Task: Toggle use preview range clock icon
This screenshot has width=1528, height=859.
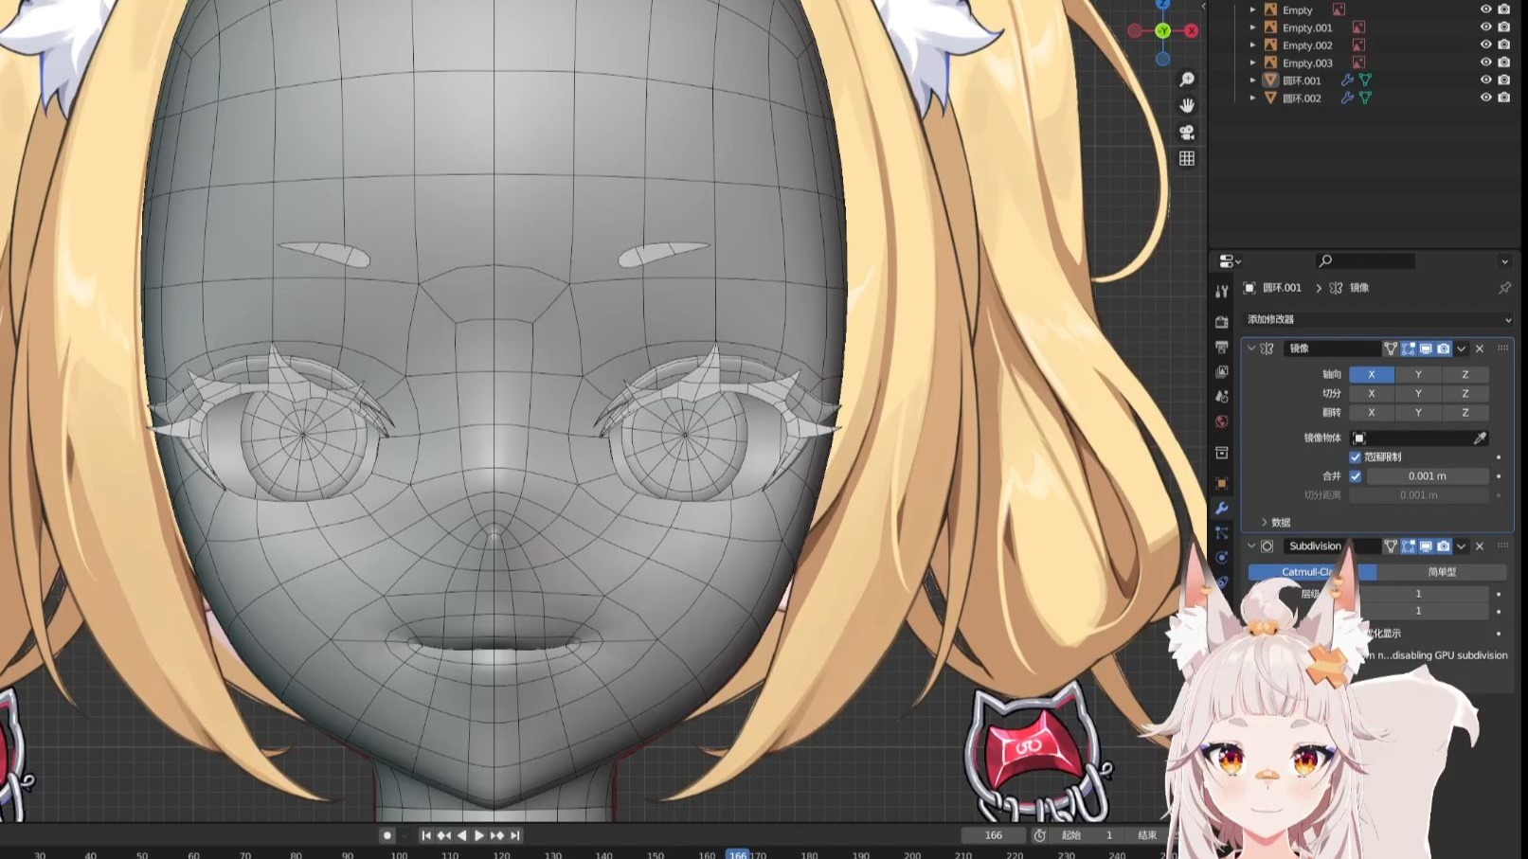Action: (x=1039, y=835)
